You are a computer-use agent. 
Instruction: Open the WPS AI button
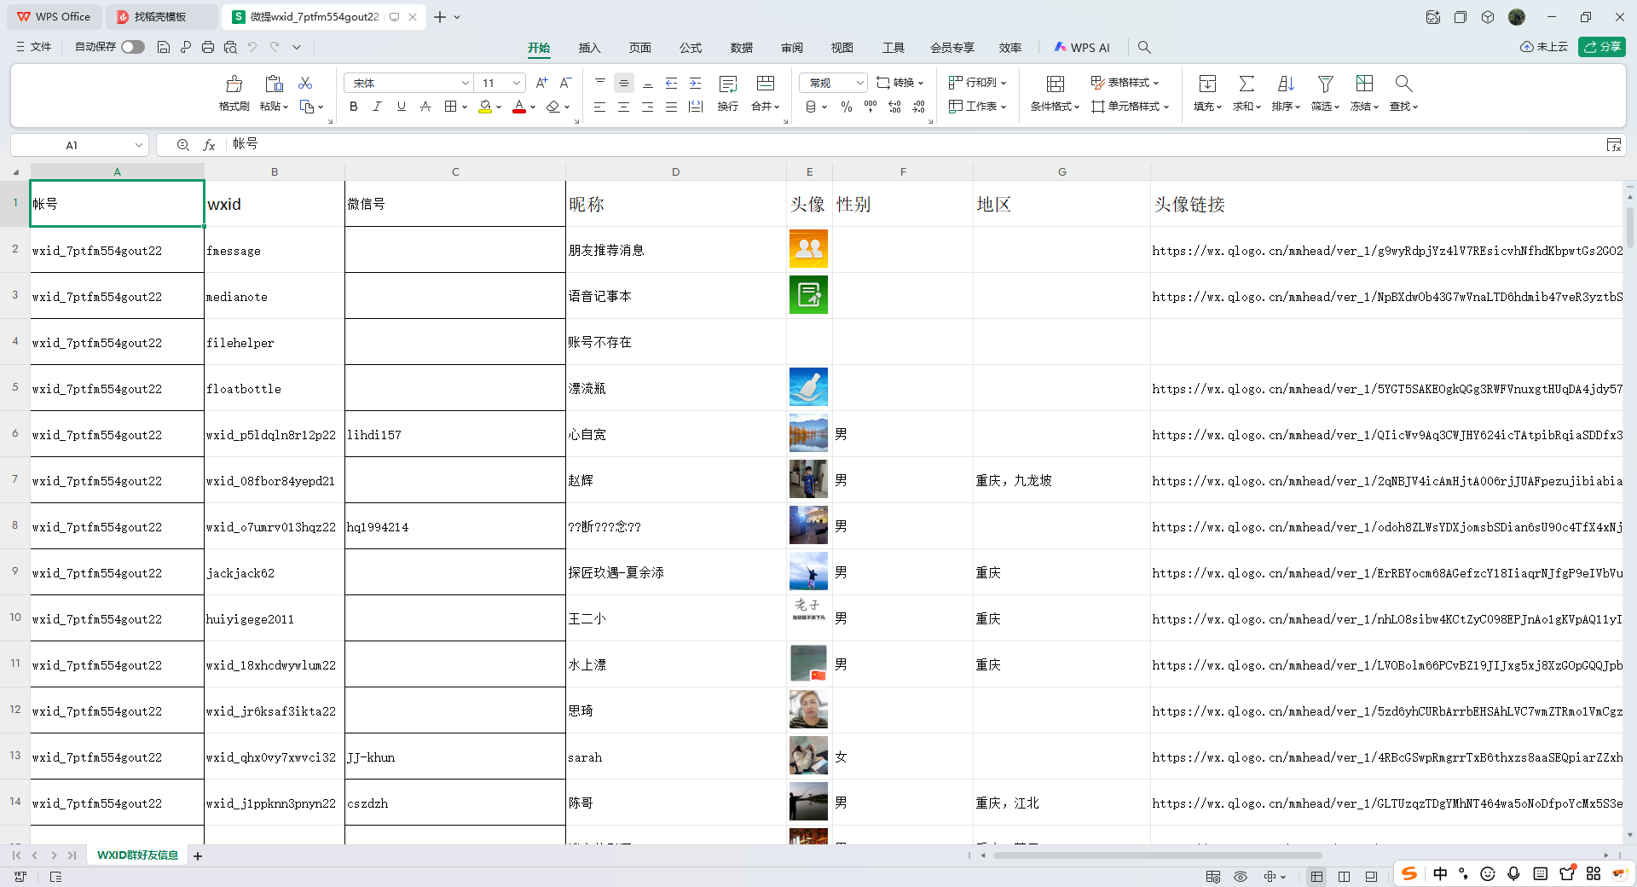coord(1082,48)
